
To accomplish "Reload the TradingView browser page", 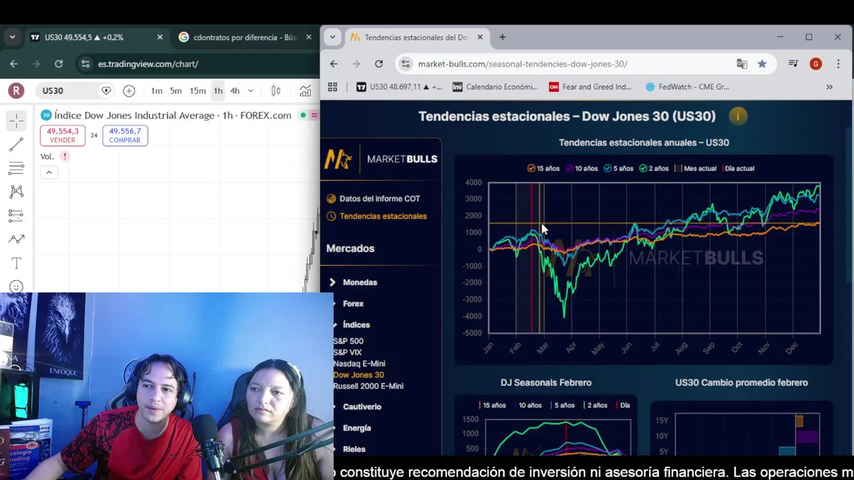I will [x=59, y=64].
